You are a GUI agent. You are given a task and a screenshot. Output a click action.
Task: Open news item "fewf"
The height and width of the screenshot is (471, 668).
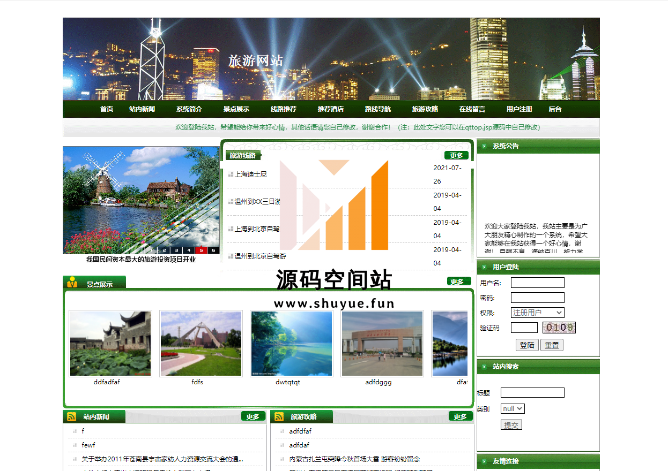(x=88, y=445)
